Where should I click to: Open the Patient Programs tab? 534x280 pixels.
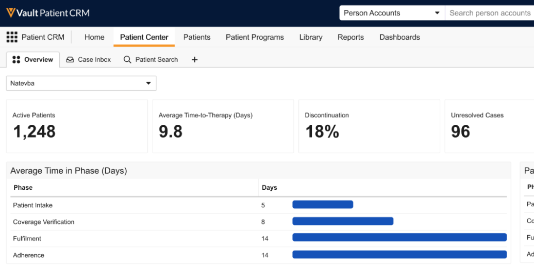click(255, 37)
